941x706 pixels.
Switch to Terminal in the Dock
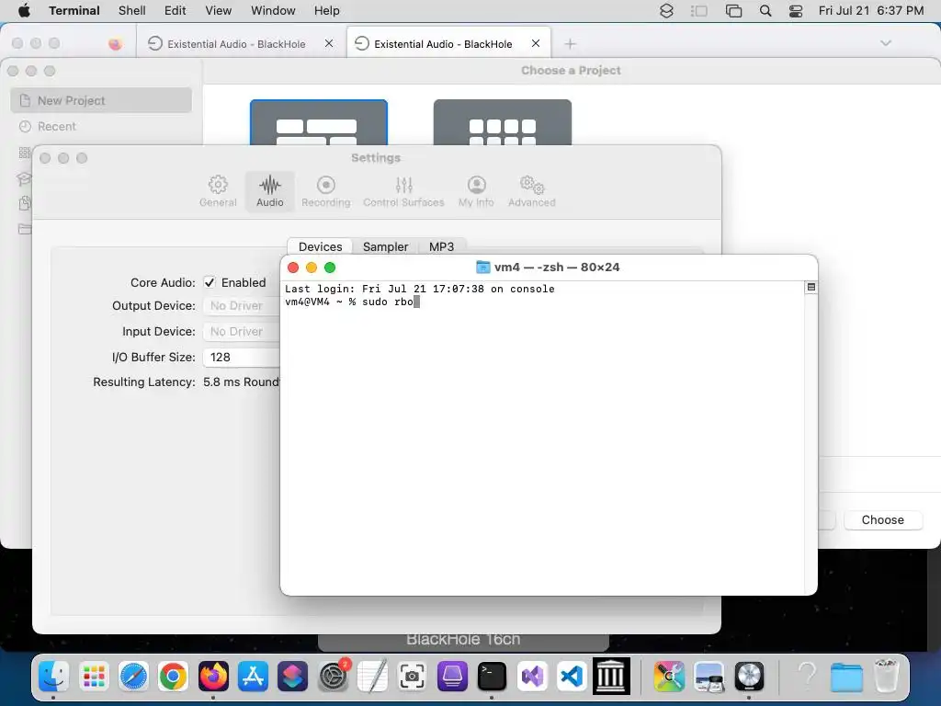[x=492, y=677]
